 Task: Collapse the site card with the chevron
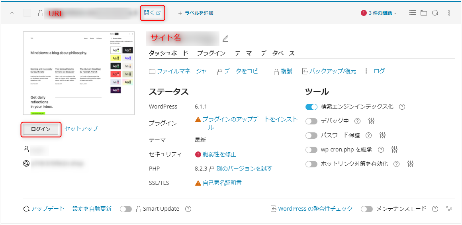pos(12,13)
